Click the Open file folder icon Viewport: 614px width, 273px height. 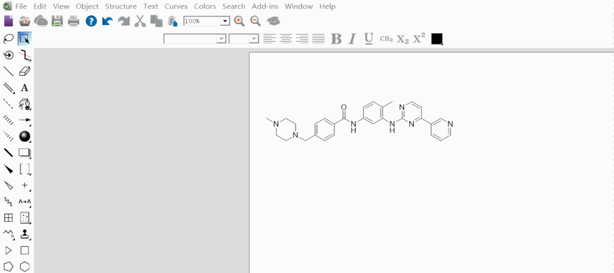pyautogui.click(x=24, y=20)
